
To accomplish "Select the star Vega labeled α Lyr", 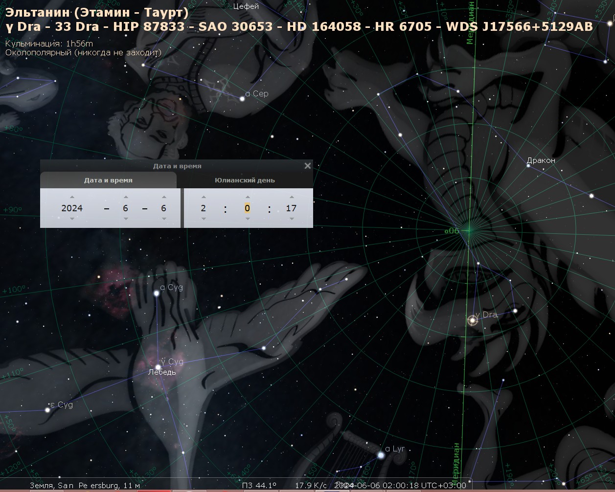I will (381, 455).
